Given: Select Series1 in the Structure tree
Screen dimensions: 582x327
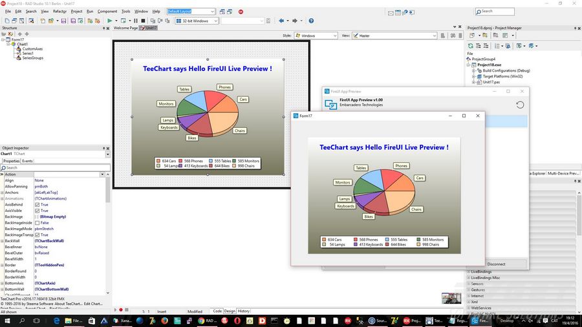Looking at the screenshot, I should pyautogui.click(x=28, y=54).
